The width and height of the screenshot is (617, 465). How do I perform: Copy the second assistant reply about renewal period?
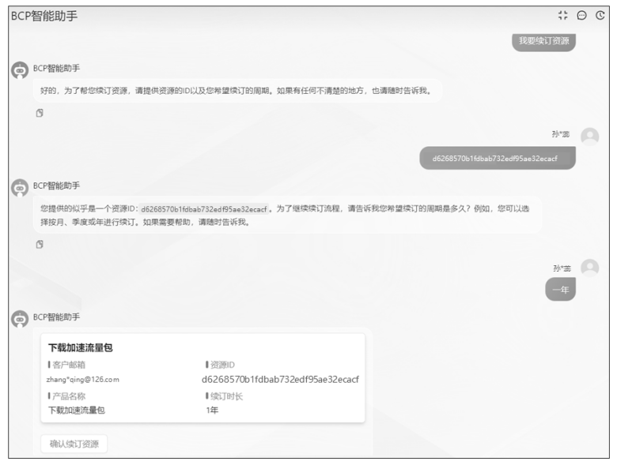tap(40, 244)
